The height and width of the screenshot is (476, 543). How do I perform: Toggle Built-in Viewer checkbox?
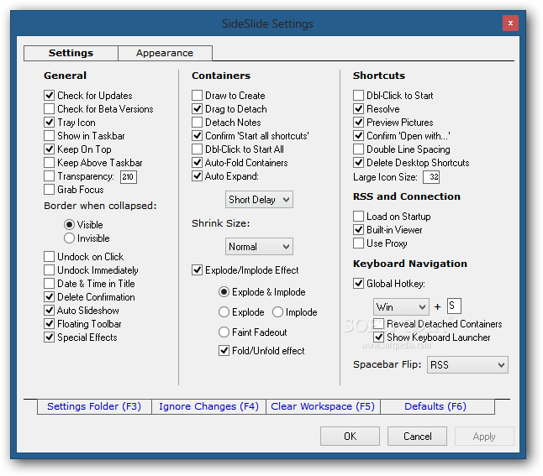(x=358, y=230)
